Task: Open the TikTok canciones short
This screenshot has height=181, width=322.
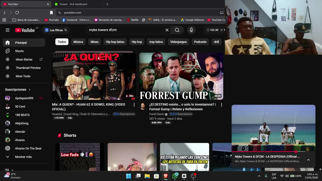Action: pos(184,157)
